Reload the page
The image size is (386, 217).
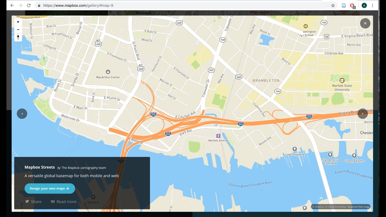[29, 5]
